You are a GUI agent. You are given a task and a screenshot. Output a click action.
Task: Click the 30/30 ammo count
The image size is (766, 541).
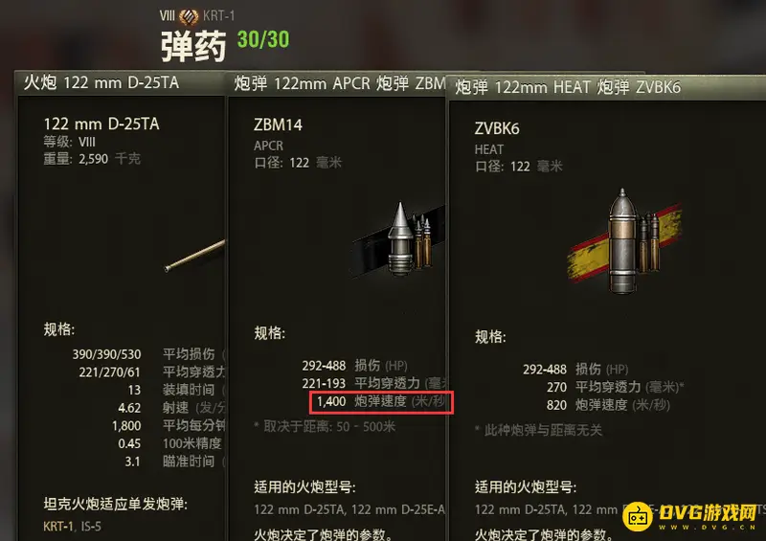(x=262, y=39)
